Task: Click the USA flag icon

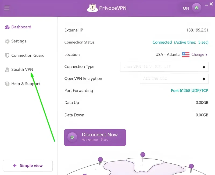Action: point(186,55)
